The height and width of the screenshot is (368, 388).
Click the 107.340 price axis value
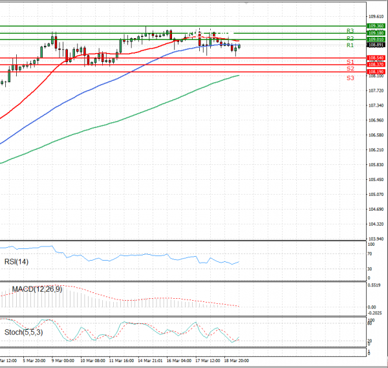tap(376, 105)
